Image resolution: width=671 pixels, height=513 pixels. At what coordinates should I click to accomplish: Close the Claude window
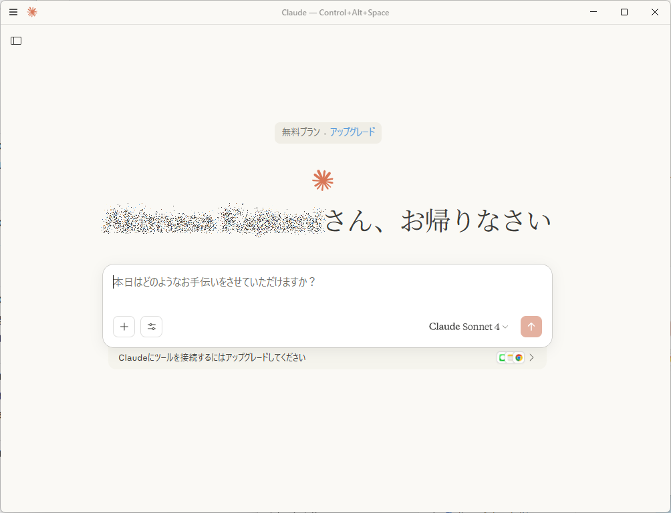click(x=655, y=12)
